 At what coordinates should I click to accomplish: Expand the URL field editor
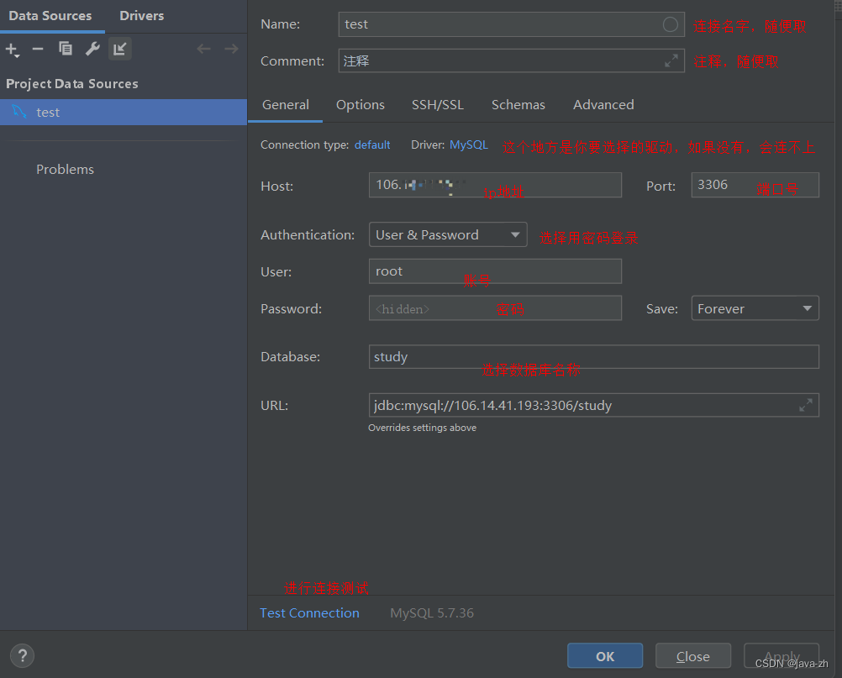(x=808, y=404)
